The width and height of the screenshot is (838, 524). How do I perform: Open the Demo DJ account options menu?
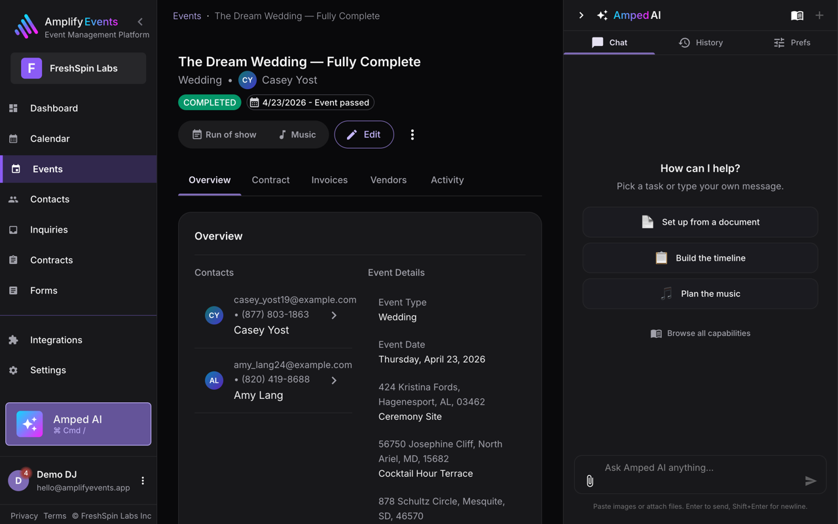tap(143, 481)
